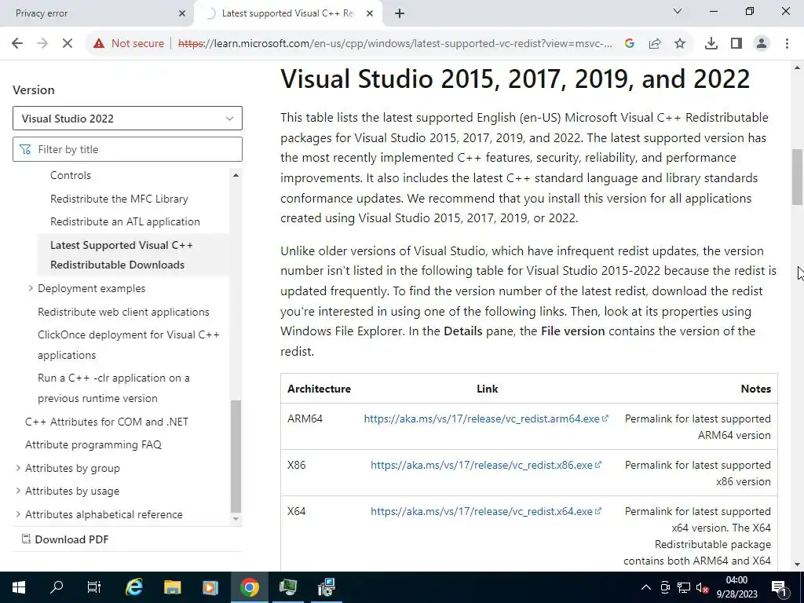Open the green monitor taskbar app

pos(287,587)
